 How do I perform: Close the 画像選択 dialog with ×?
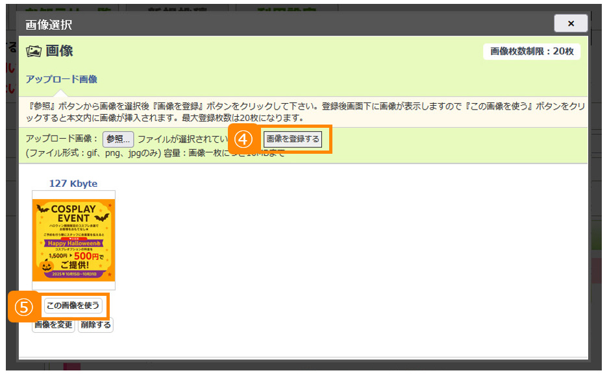pyautogui.click(x=571, y=24)
